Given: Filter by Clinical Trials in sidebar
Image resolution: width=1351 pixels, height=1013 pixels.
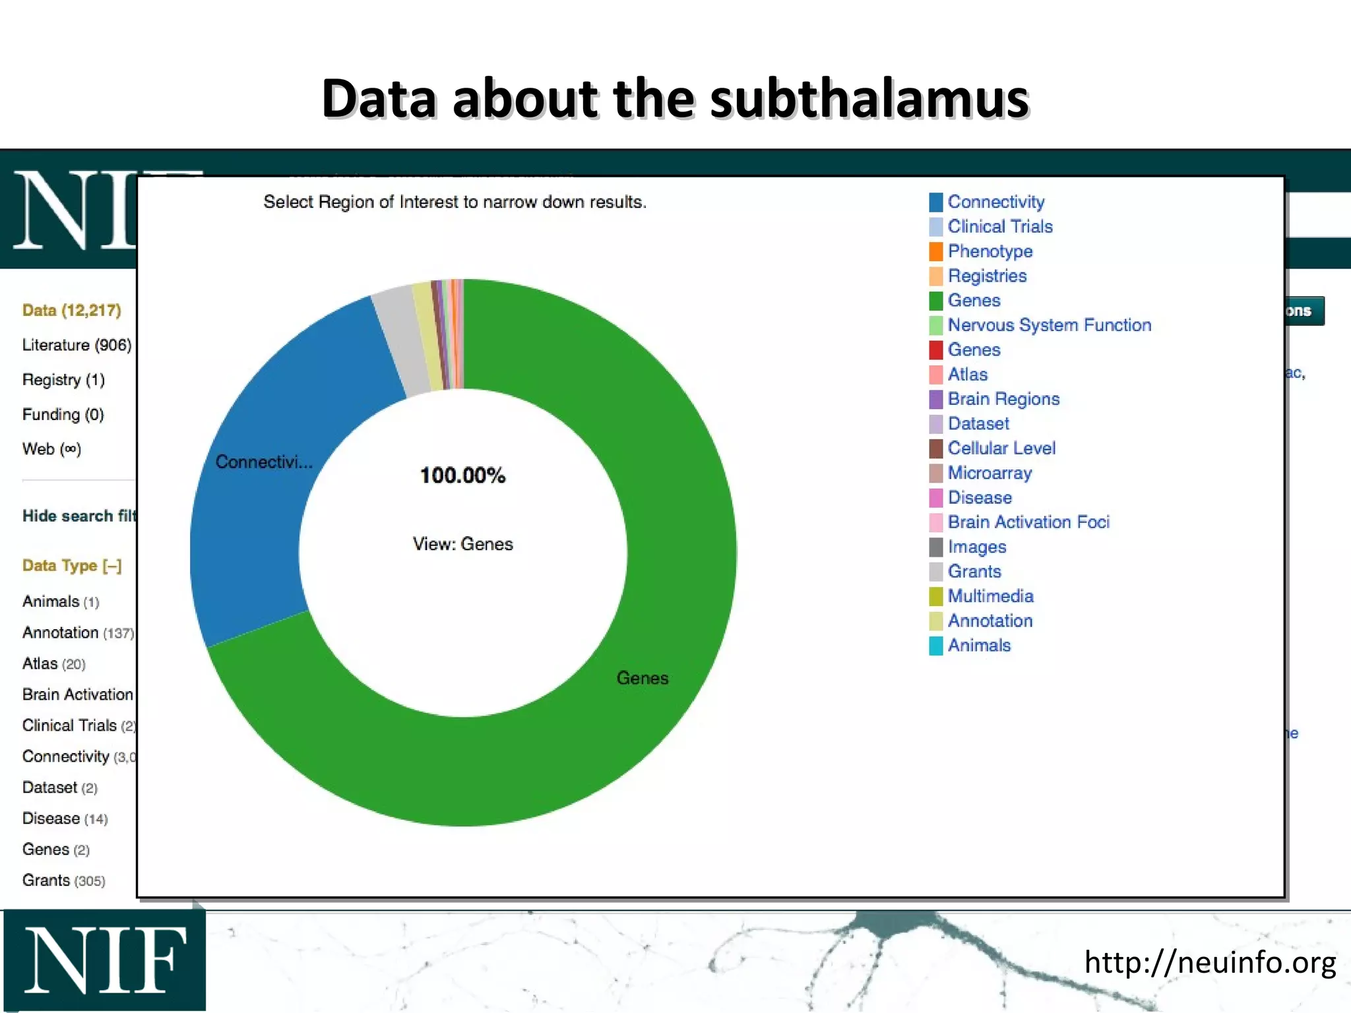Looking at the screenshot, I should [x=79, y=725].
